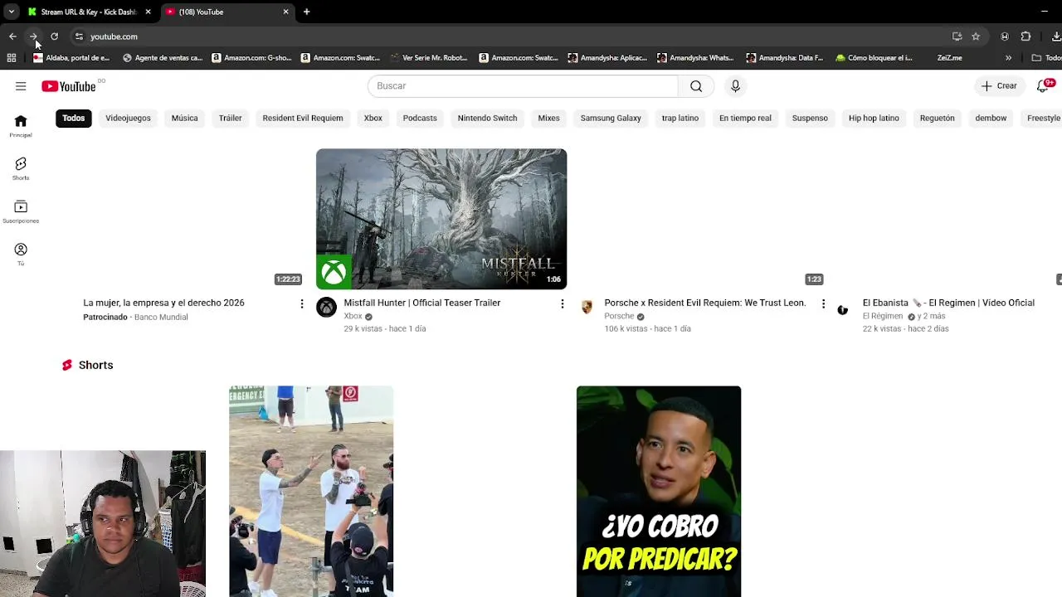Select the Todos filter chip
This screenshot has height=597, width=1062.
coord(74,118)
